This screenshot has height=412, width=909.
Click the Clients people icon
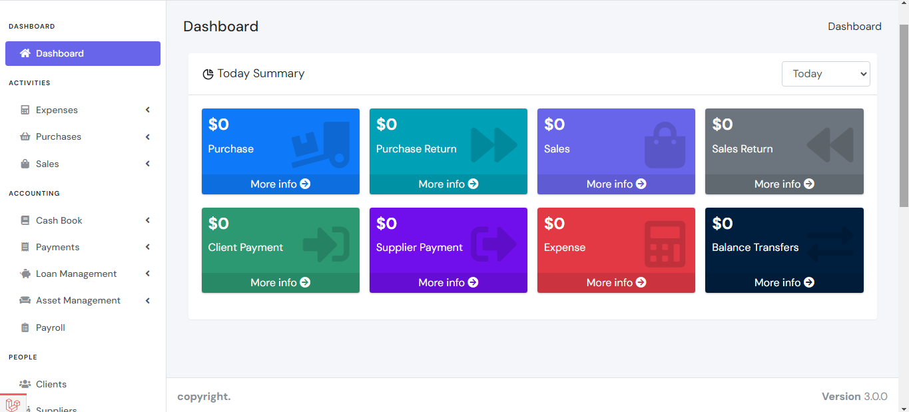[x=25, y=384]
